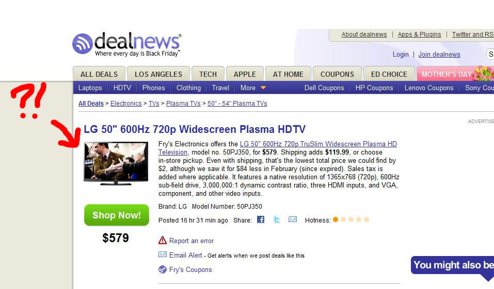The image size is (494, 289).
Task: Open the ALL DEALS tab
Action: [99, 74]
